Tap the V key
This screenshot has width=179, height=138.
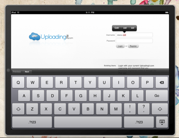[74, 109]
